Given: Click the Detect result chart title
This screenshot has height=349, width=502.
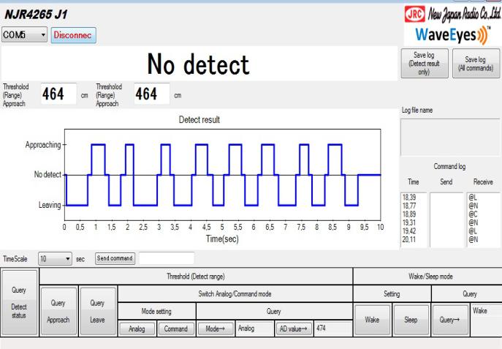Looking at the screenshot, I should (x=199, y=120).
